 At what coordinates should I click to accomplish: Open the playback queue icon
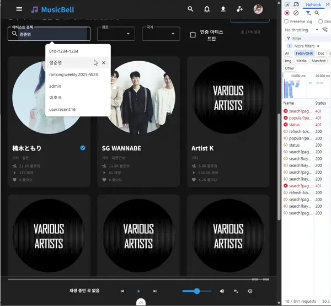tap(236, 291)
